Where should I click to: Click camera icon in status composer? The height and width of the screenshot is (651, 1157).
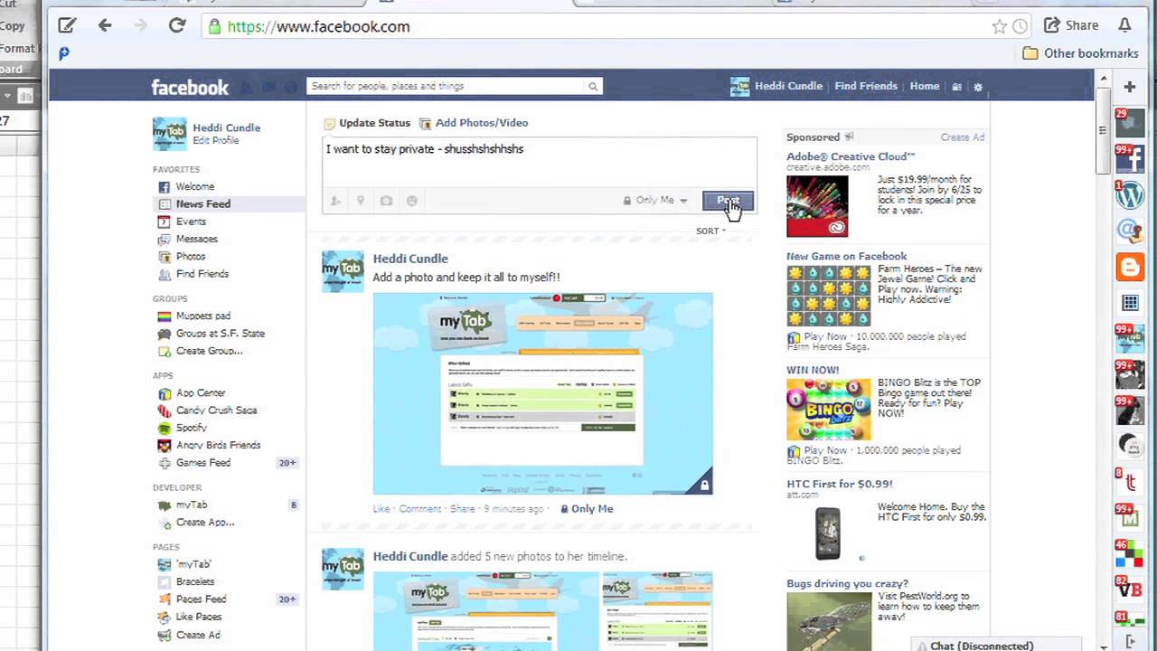(x=386, y=201)
